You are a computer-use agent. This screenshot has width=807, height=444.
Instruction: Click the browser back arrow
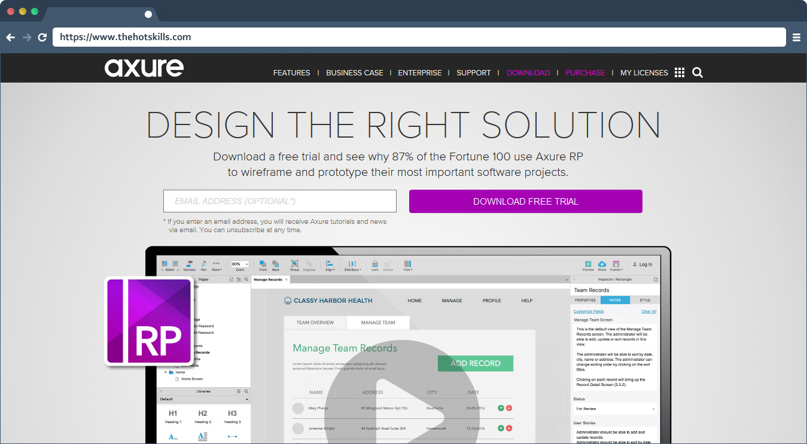point(11,37)
